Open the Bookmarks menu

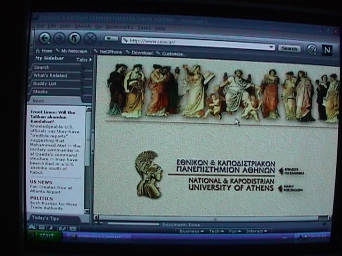(120, 27)
